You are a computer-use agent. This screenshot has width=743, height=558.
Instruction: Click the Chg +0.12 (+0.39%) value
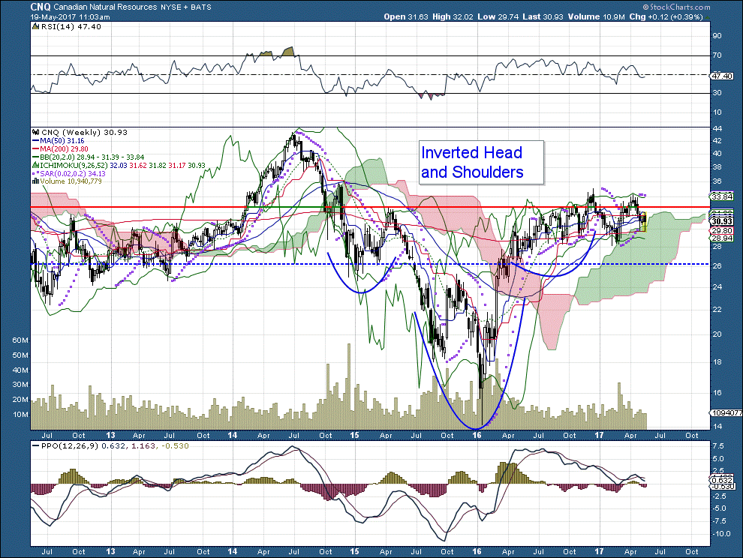point(666,16)
